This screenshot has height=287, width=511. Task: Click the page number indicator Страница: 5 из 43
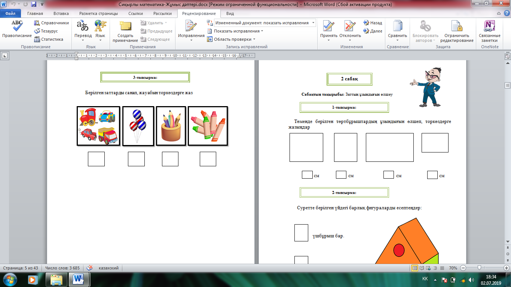click(x=21, y=268)
